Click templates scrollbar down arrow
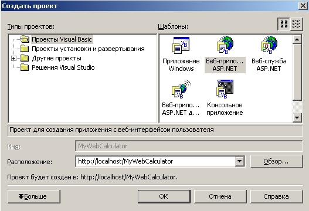Screen dimensions: 309x211 click(297, 118)
